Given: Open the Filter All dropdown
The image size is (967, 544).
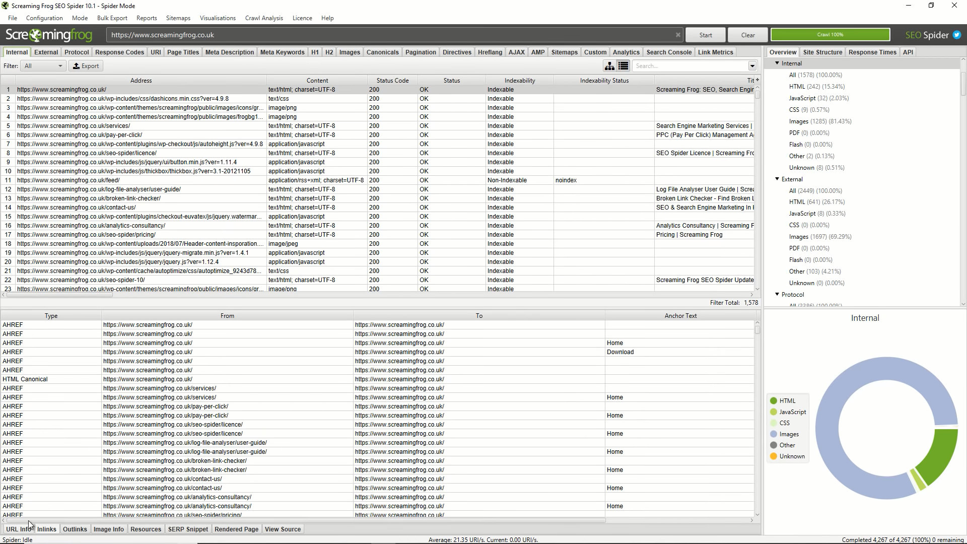Looking at the screenshot, I should [43, 66].
